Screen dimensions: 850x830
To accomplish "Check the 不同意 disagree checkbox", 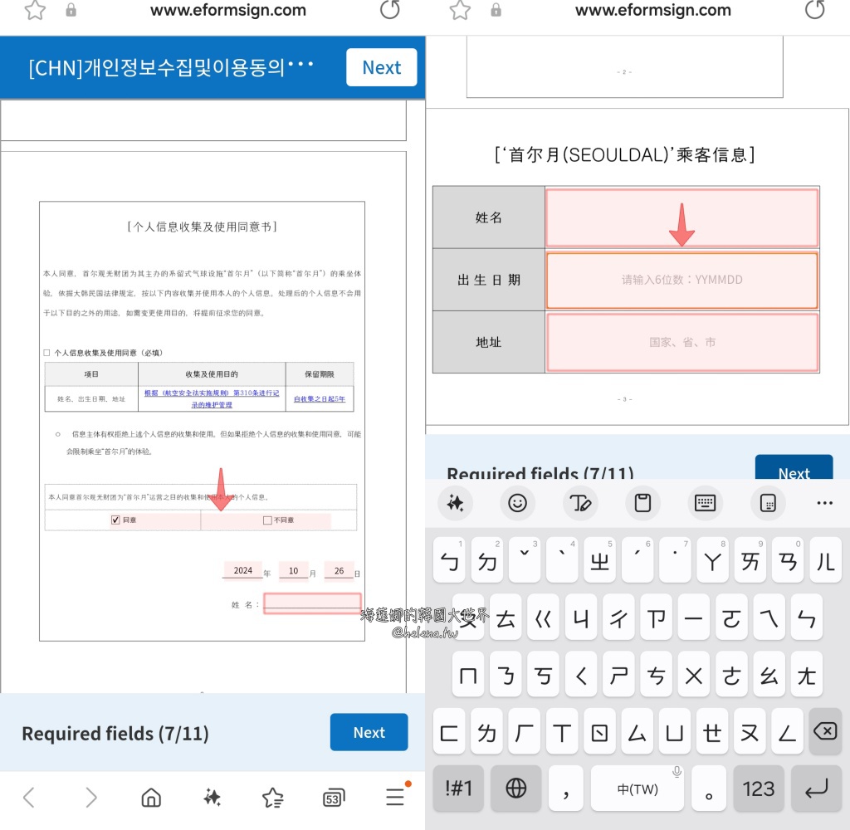I will click(x=266, y=520).
